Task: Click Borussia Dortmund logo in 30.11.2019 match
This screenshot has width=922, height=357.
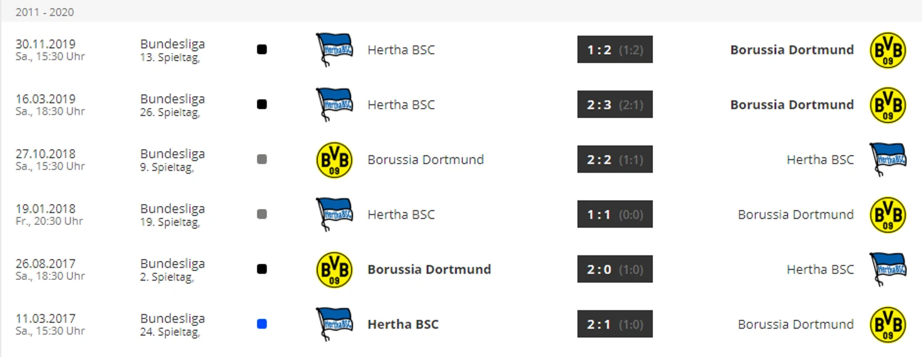Action: click(x=888, y=50)
